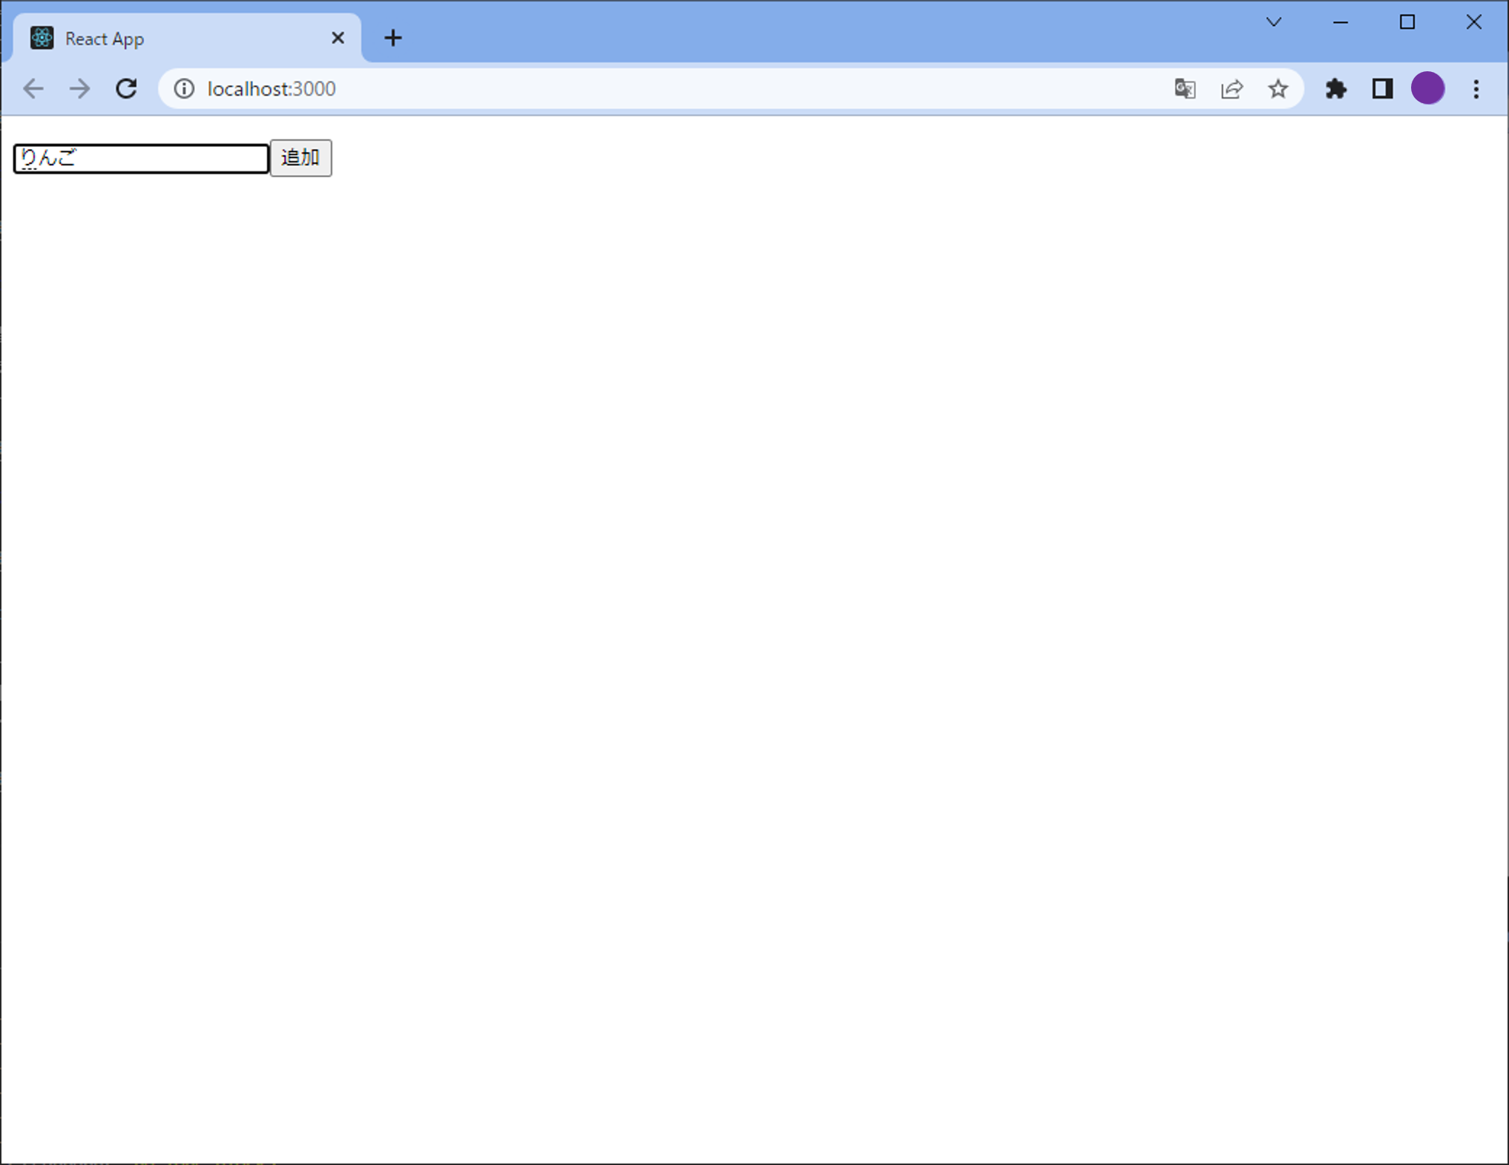Go back with the browser back arrow
The width and height of the screenshot is (1509, 1165).
coord(33,89)
